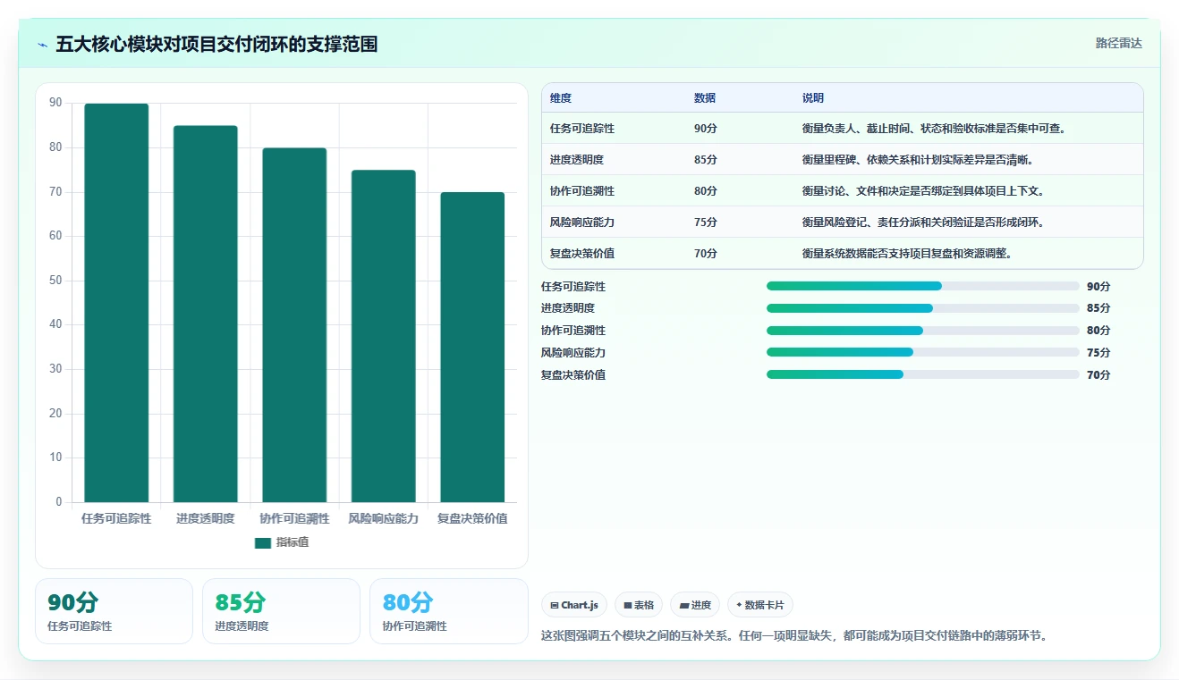The image size is (1179, 680).
Task: Click the 任务可追踪性 progress bar
Action: [x=922, y=286]
